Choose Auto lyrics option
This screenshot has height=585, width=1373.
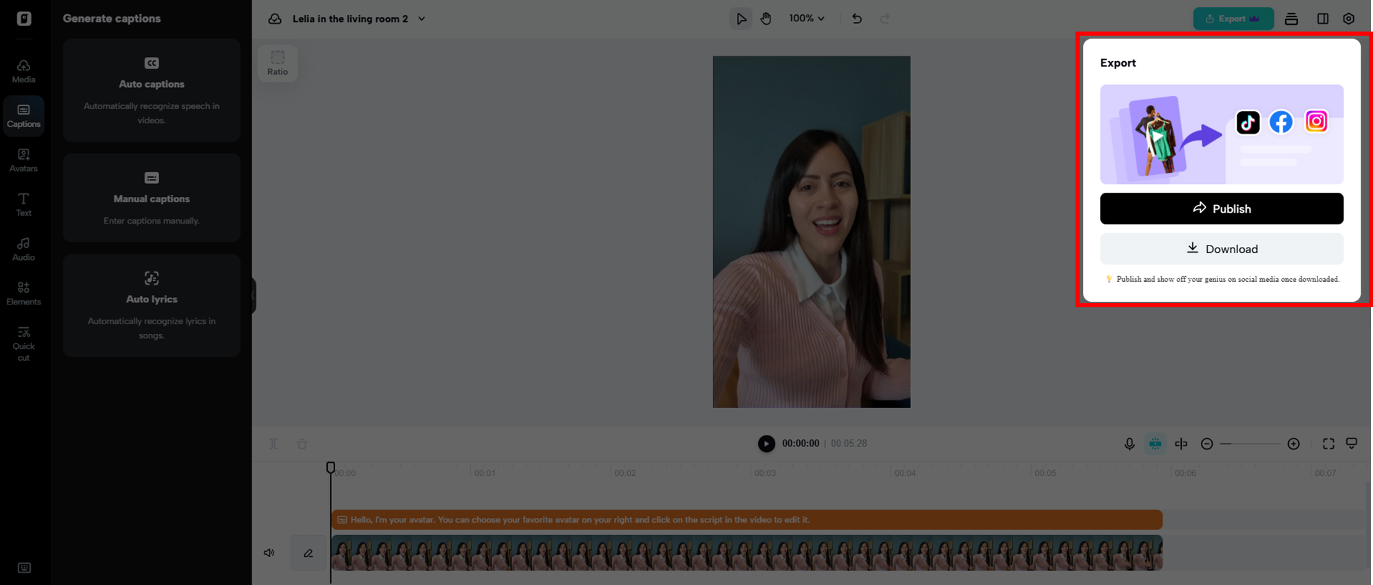coord(151,305)
